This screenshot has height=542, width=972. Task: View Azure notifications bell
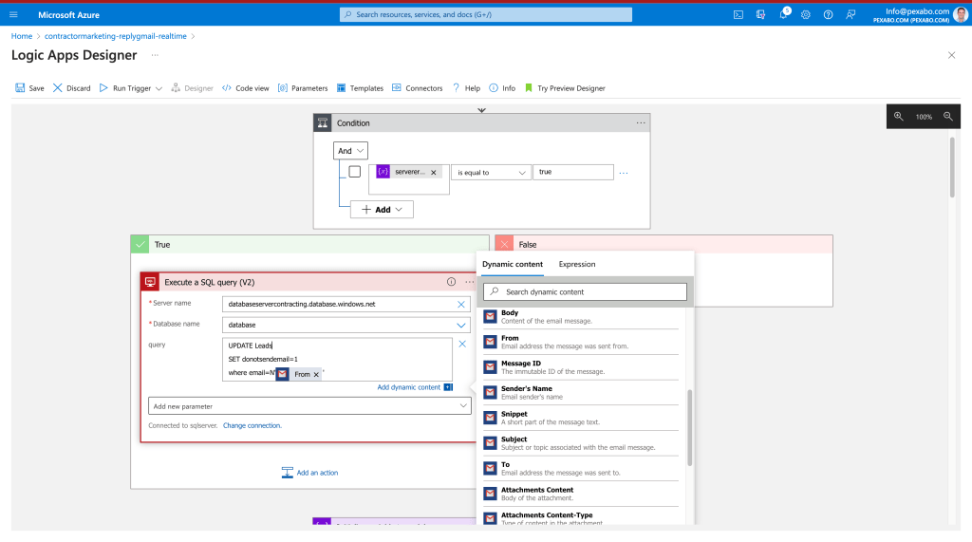tap(783, 13)
